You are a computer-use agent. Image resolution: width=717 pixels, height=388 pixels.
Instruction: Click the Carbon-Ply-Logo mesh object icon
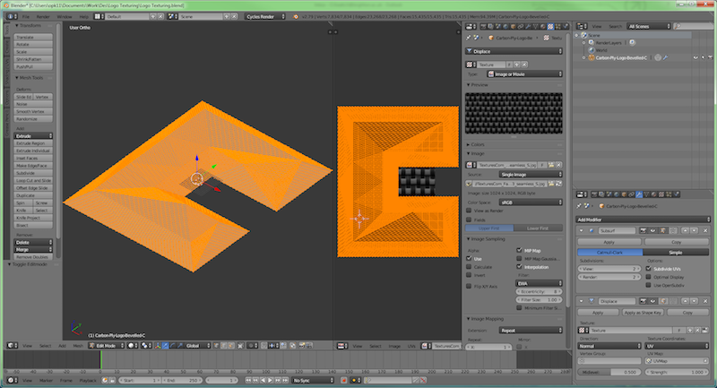coord(592,57)
